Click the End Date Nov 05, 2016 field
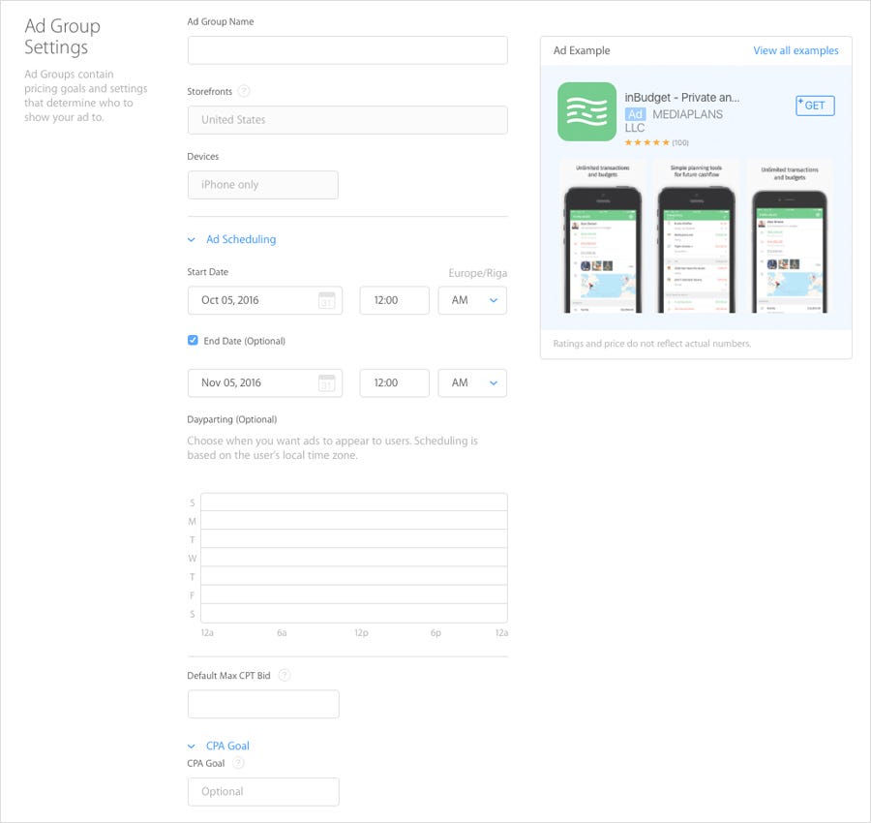 point(265,382)
